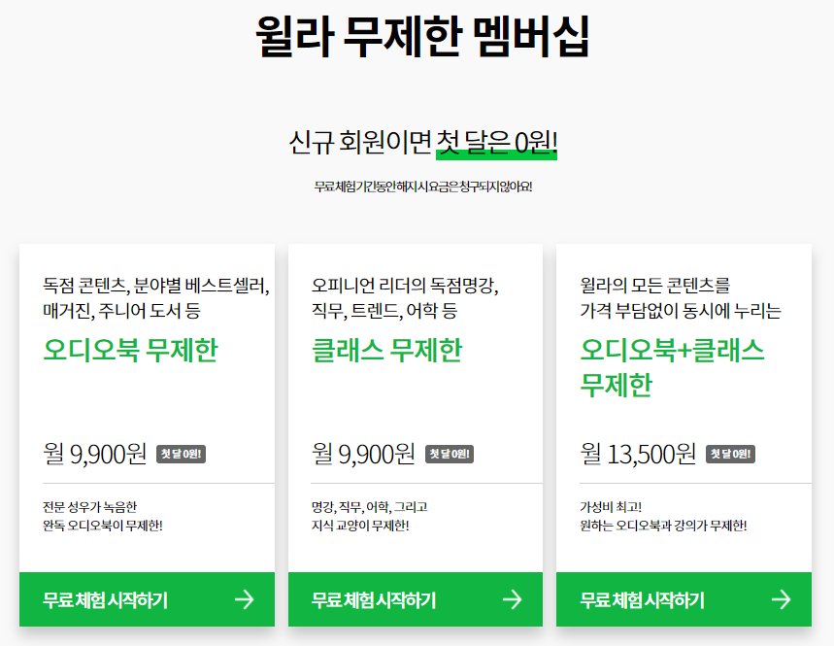Select the 오디오북 무제한 green title
Image resolution: width=834 pixels, height=646 pixels.
(130, 350)
